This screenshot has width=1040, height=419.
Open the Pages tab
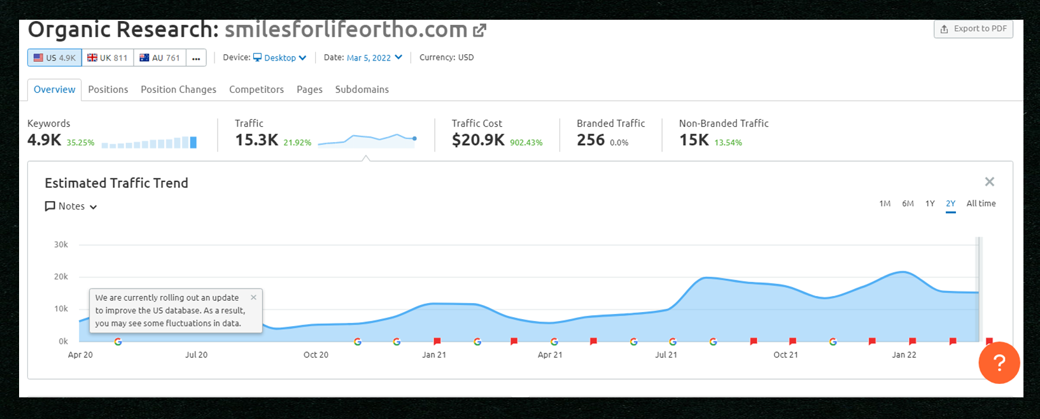click(x=309, y=89)
